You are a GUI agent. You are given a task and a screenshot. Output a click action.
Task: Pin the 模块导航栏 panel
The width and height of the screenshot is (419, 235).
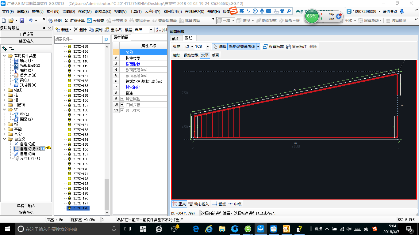[44, 28]
